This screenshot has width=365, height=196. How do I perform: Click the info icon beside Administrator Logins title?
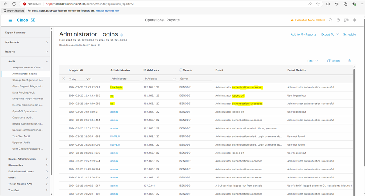tap(121, 35)
